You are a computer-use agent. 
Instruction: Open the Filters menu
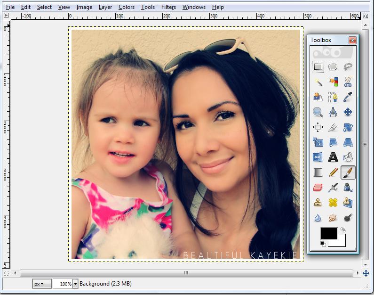click(x=168, y=7)
